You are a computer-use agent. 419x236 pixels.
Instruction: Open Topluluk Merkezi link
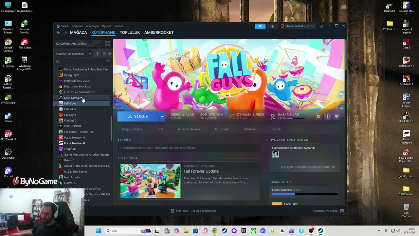tap(189, 129)
